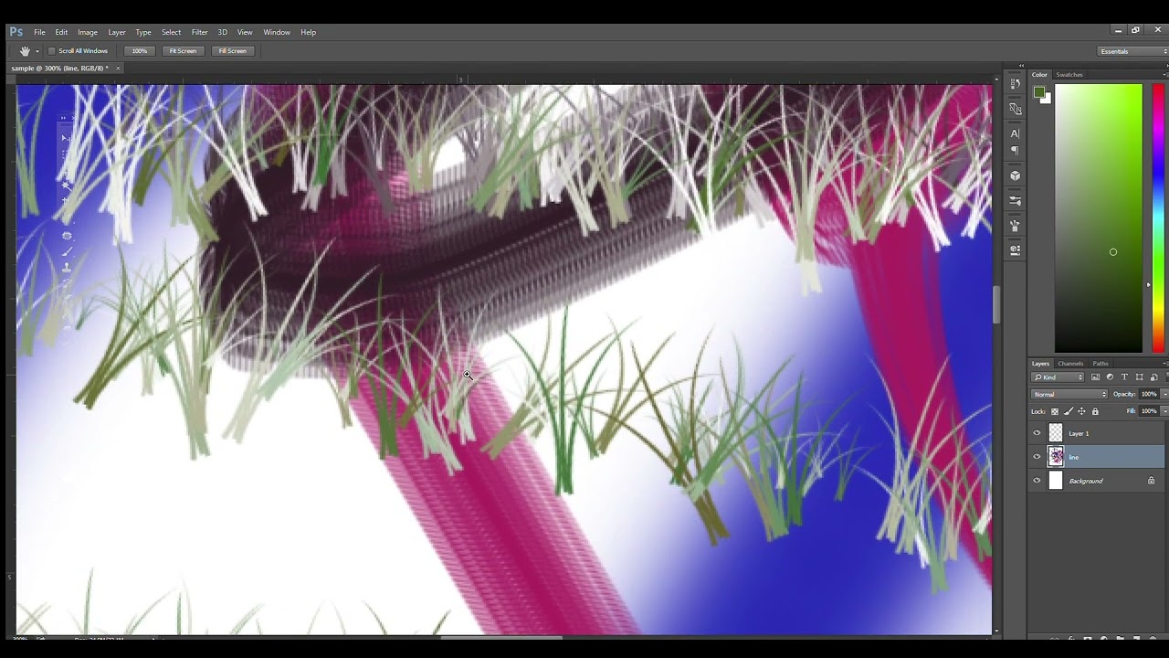Screen dimensions: 1169x658
Task: Open the Hand tool preset picker arrow
Action: coord(37,51)
